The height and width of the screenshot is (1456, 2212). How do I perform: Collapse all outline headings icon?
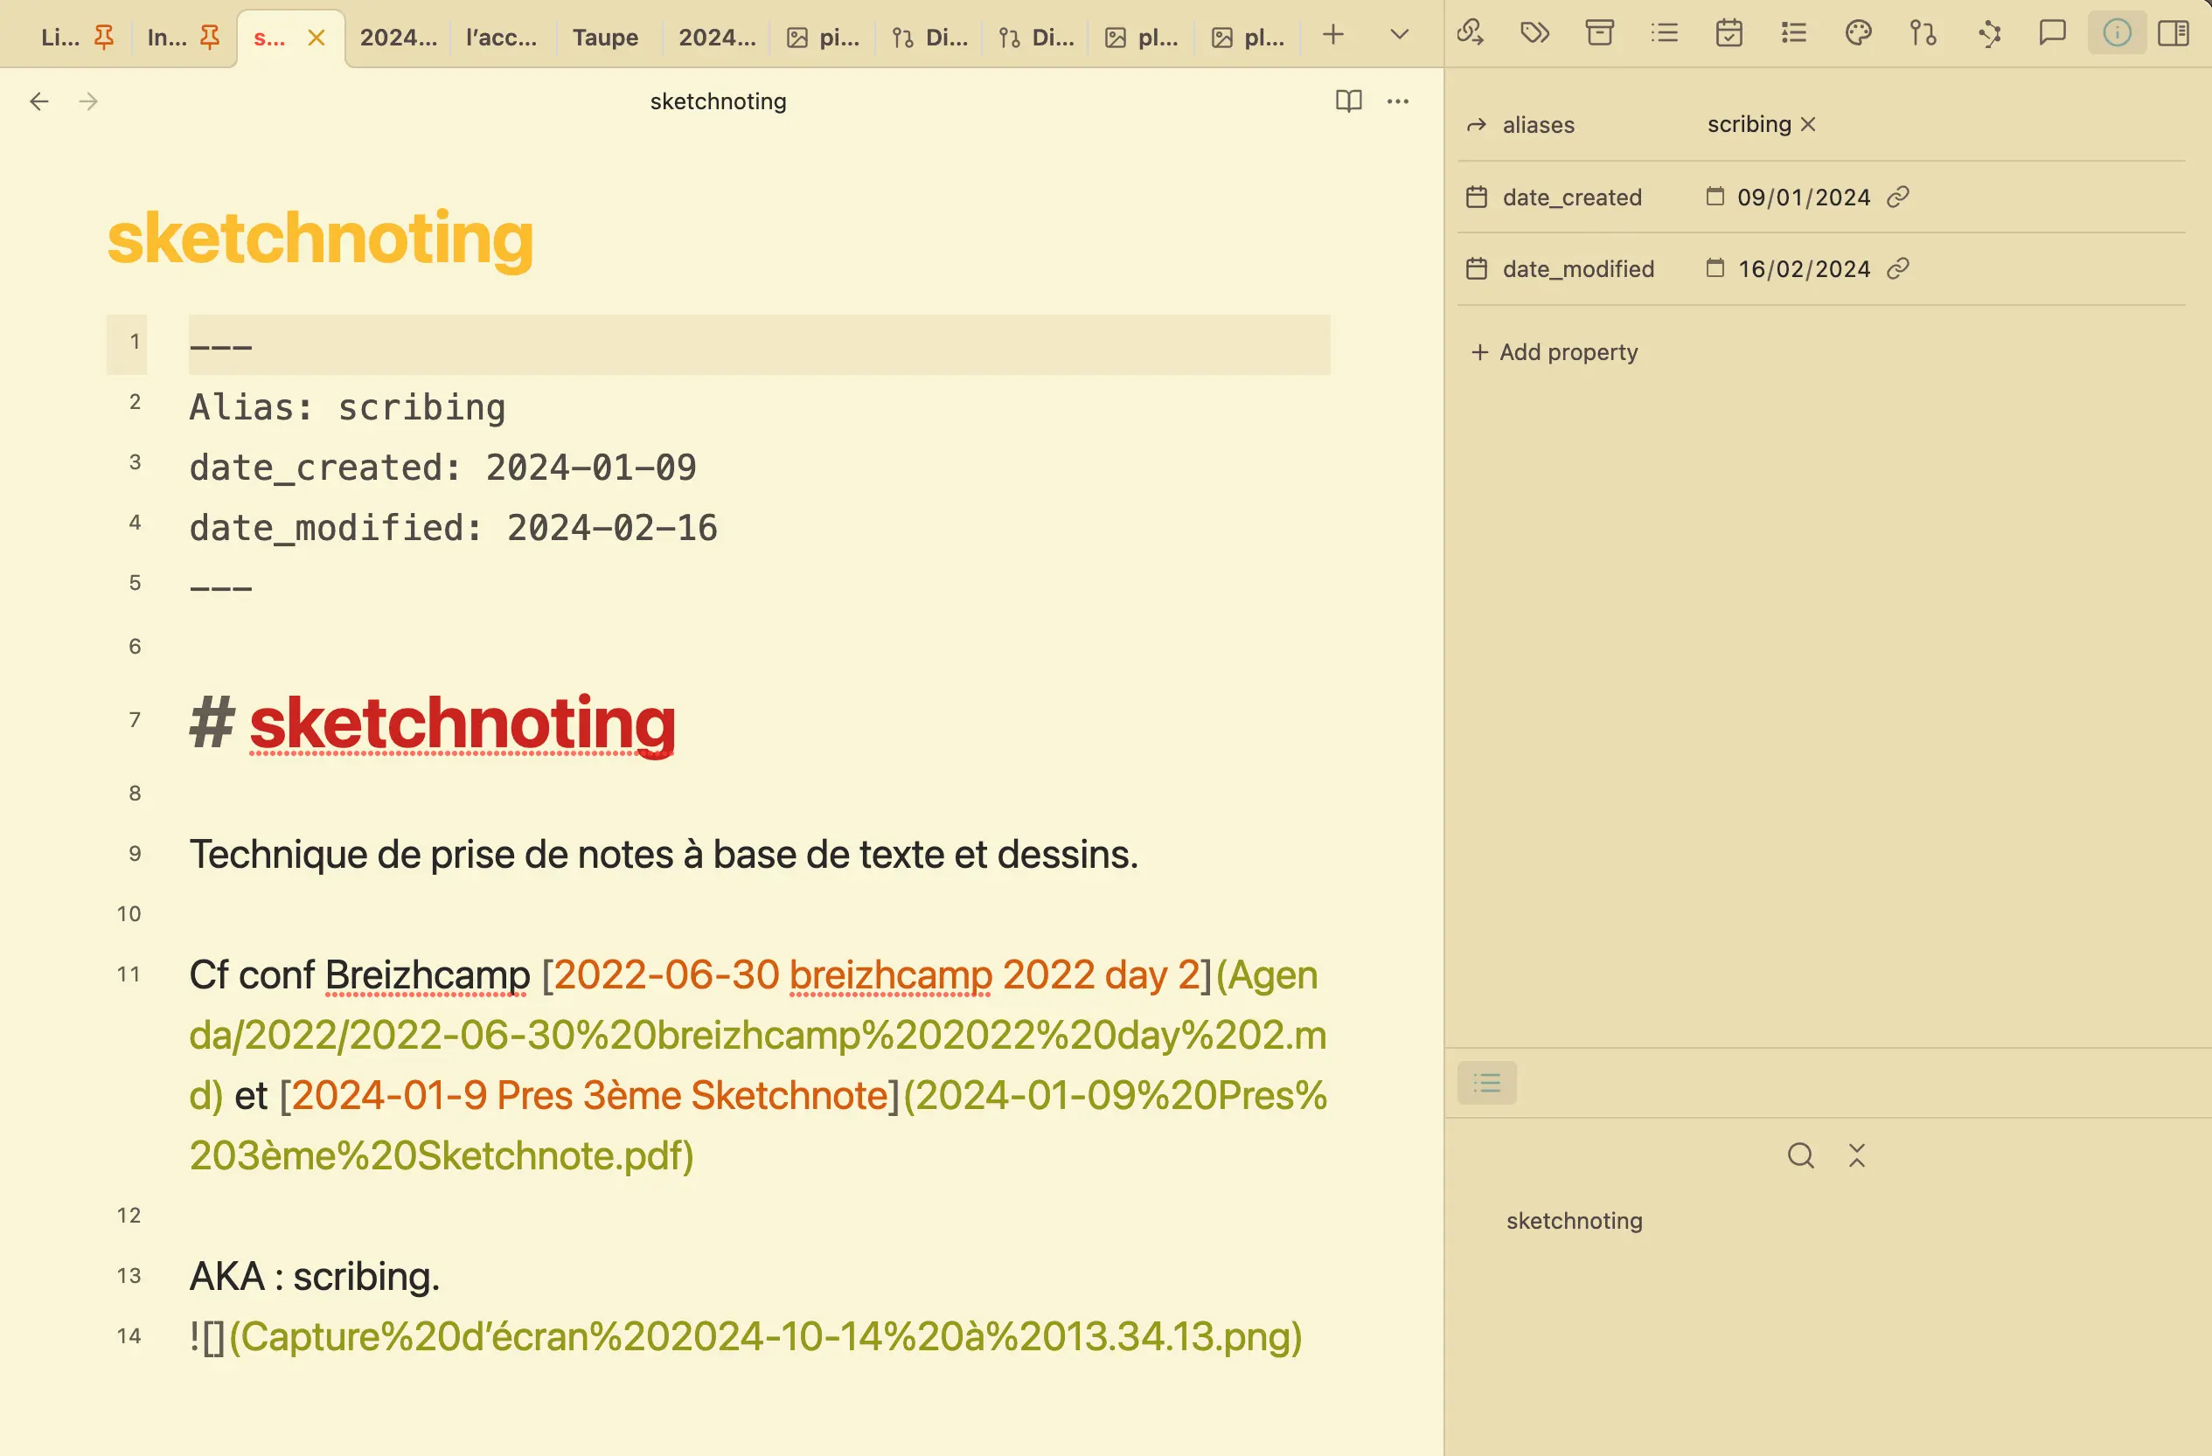click(x=1857, y=1155)
